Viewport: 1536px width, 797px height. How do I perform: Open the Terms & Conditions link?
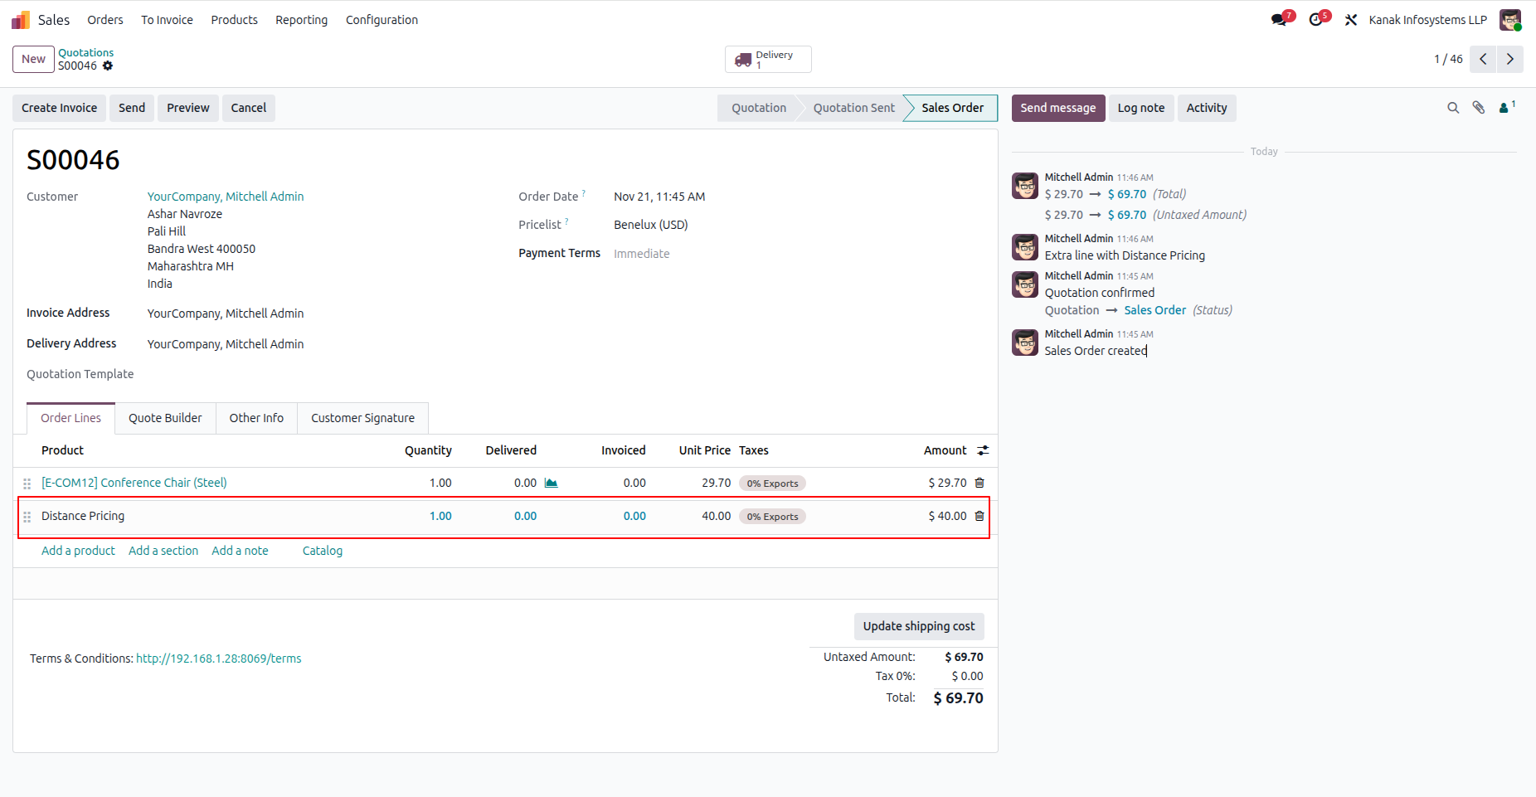219,658
